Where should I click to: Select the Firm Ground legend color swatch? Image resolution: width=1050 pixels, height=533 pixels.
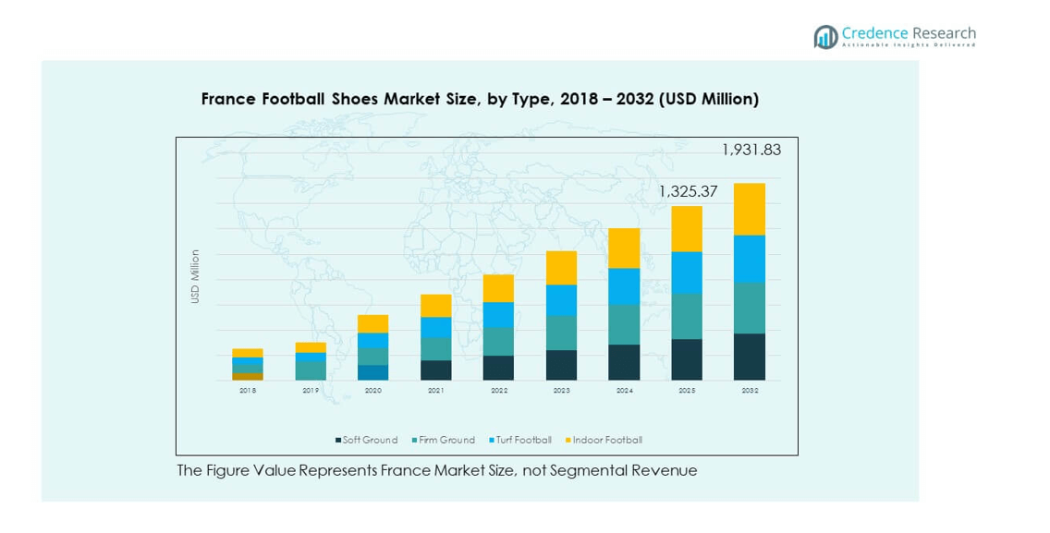414,441
